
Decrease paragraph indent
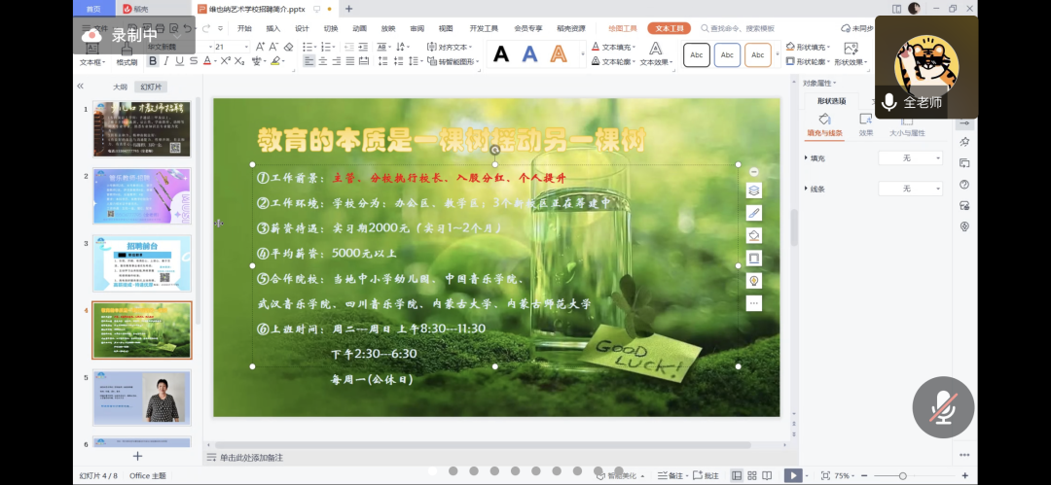click(350, 47)
